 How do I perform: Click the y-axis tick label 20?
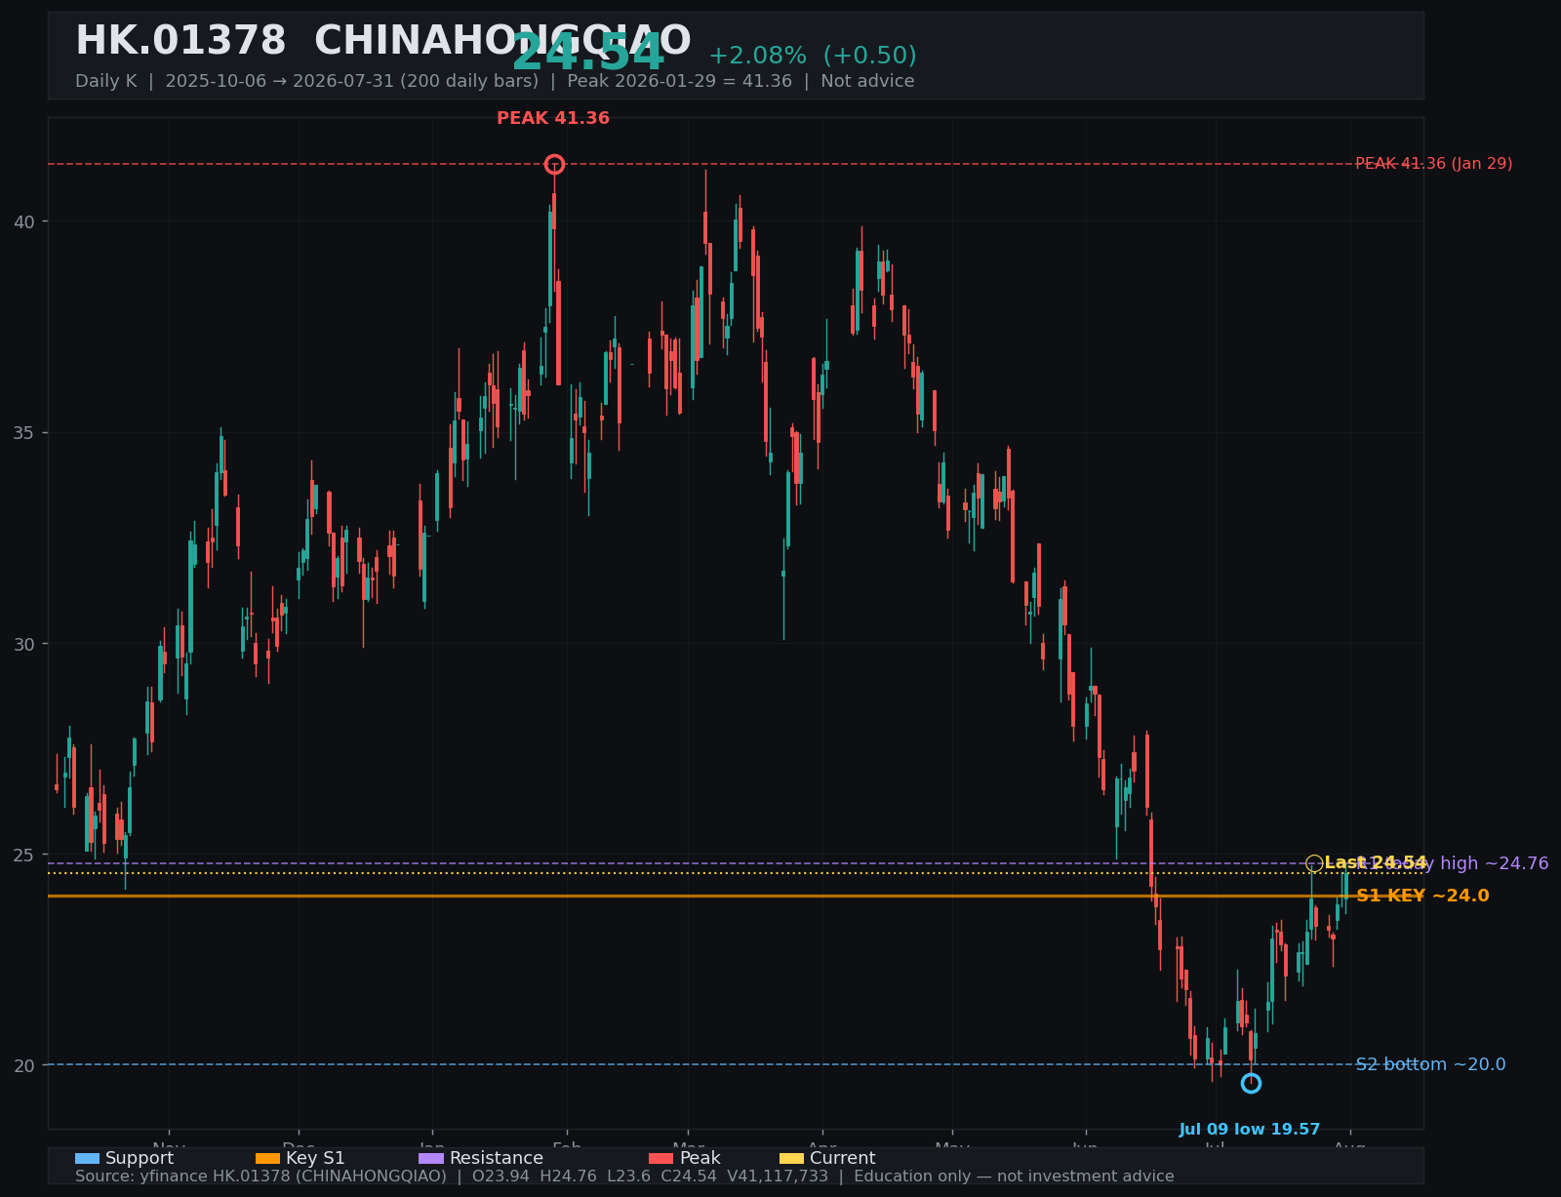24,1065
